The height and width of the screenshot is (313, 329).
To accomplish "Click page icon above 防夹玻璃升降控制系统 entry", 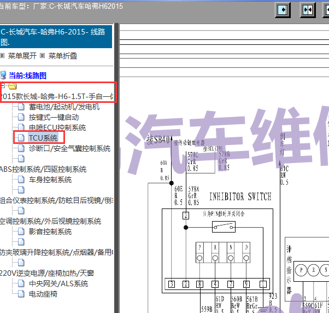I will click(x=21, y=242).
